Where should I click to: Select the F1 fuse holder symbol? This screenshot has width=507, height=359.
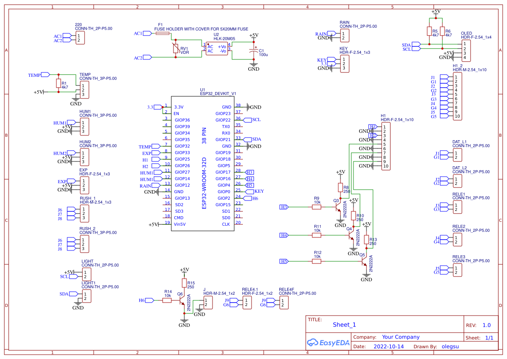pos(163,33)
